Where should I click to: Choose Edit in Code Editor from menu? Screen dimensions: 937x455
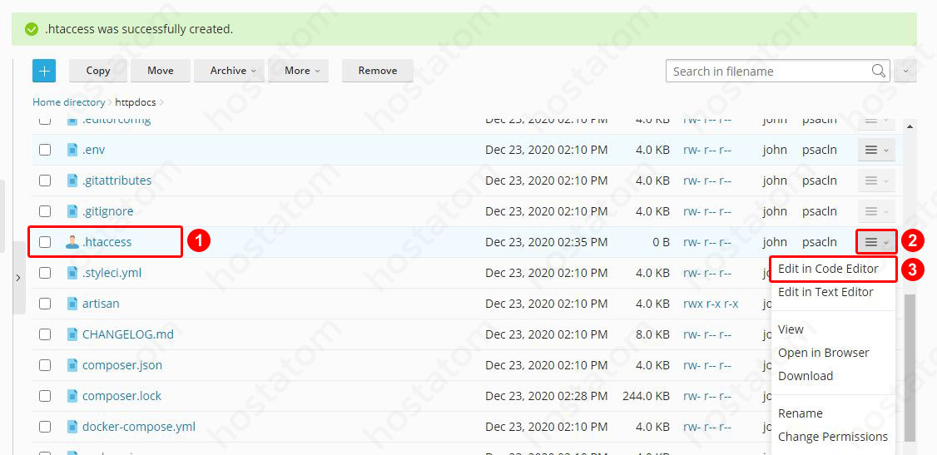pyautogui.click(x=828, y=269)
